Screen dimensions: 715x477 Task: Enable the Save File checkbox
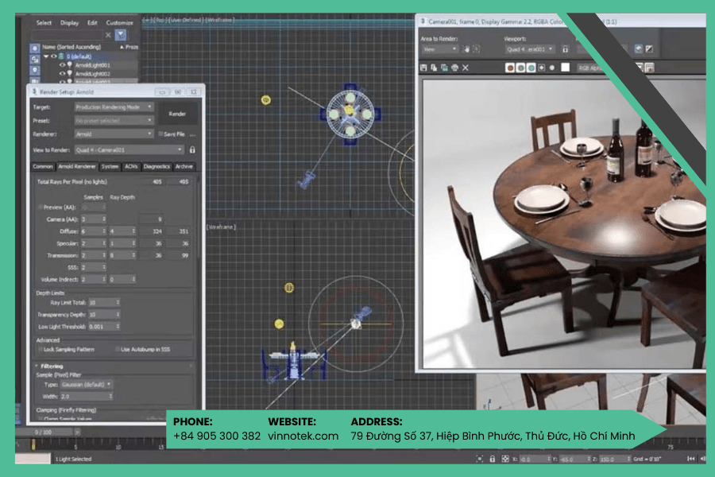160,134
